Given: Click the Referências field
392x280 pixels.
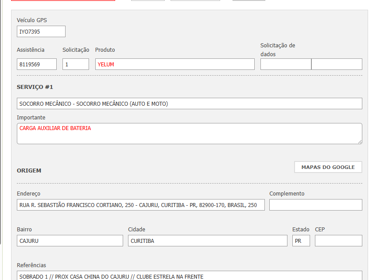Looking at the screenshot, I should (x=189, y=276).
